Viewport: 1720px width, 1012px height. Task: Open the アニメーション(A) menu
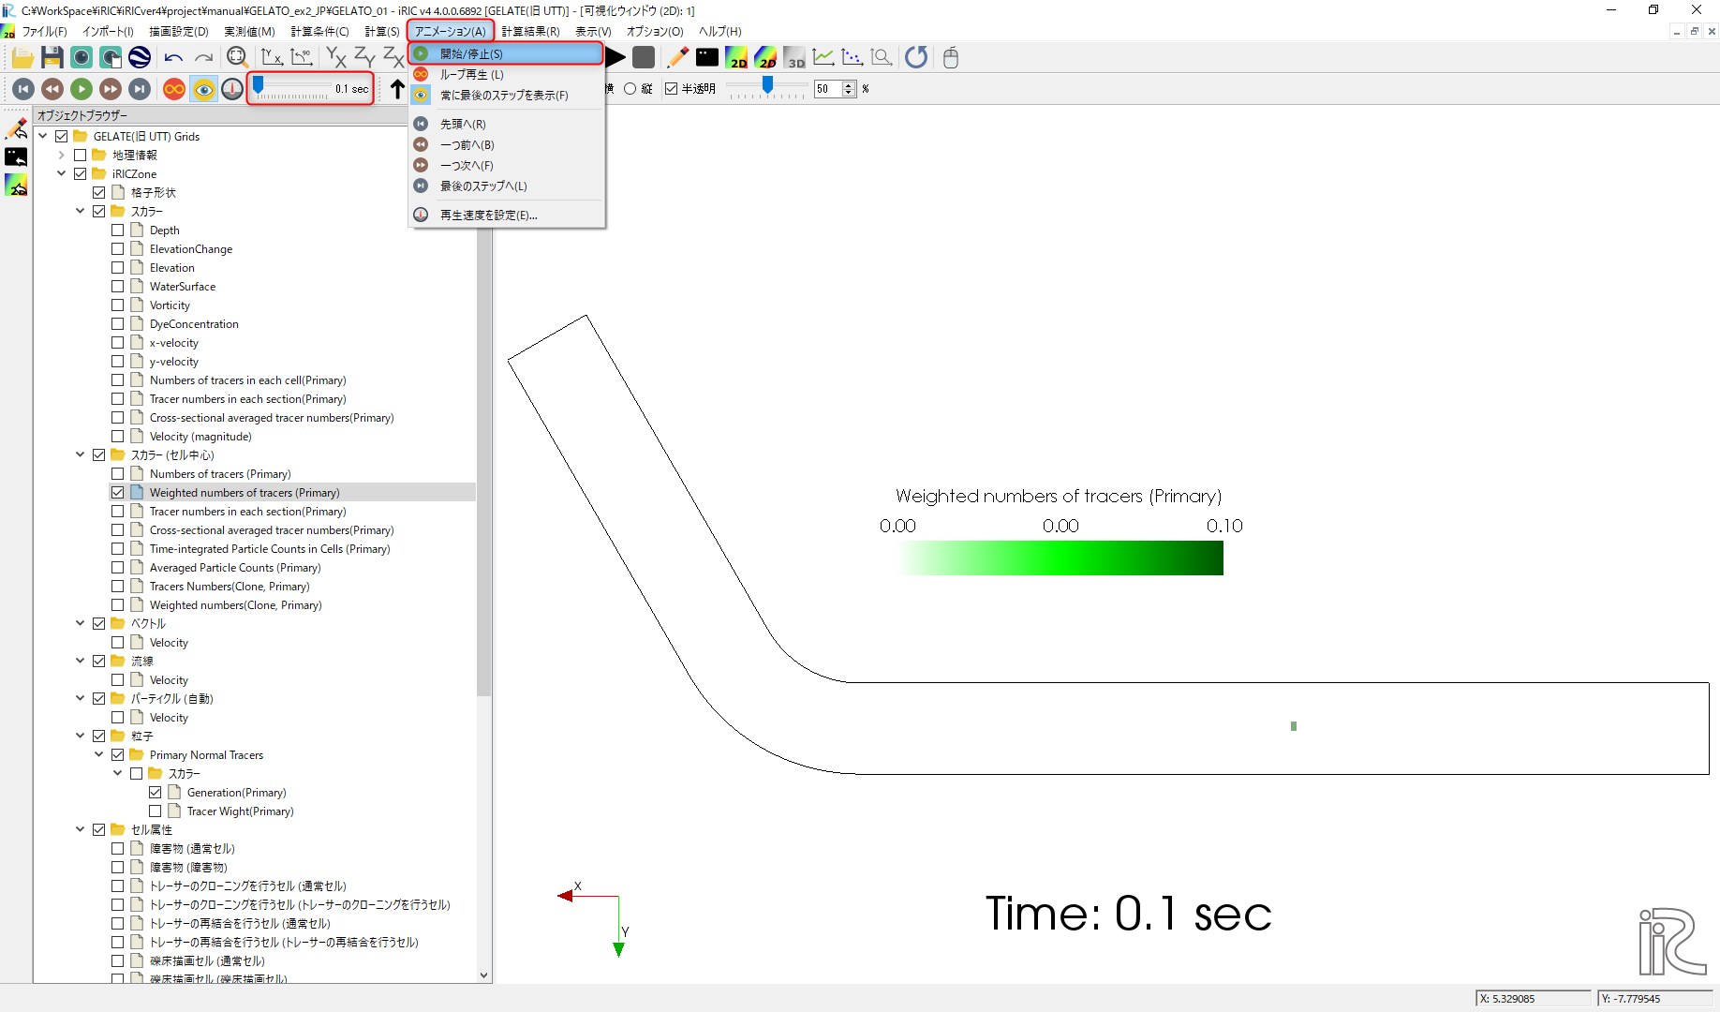point(451,31)
